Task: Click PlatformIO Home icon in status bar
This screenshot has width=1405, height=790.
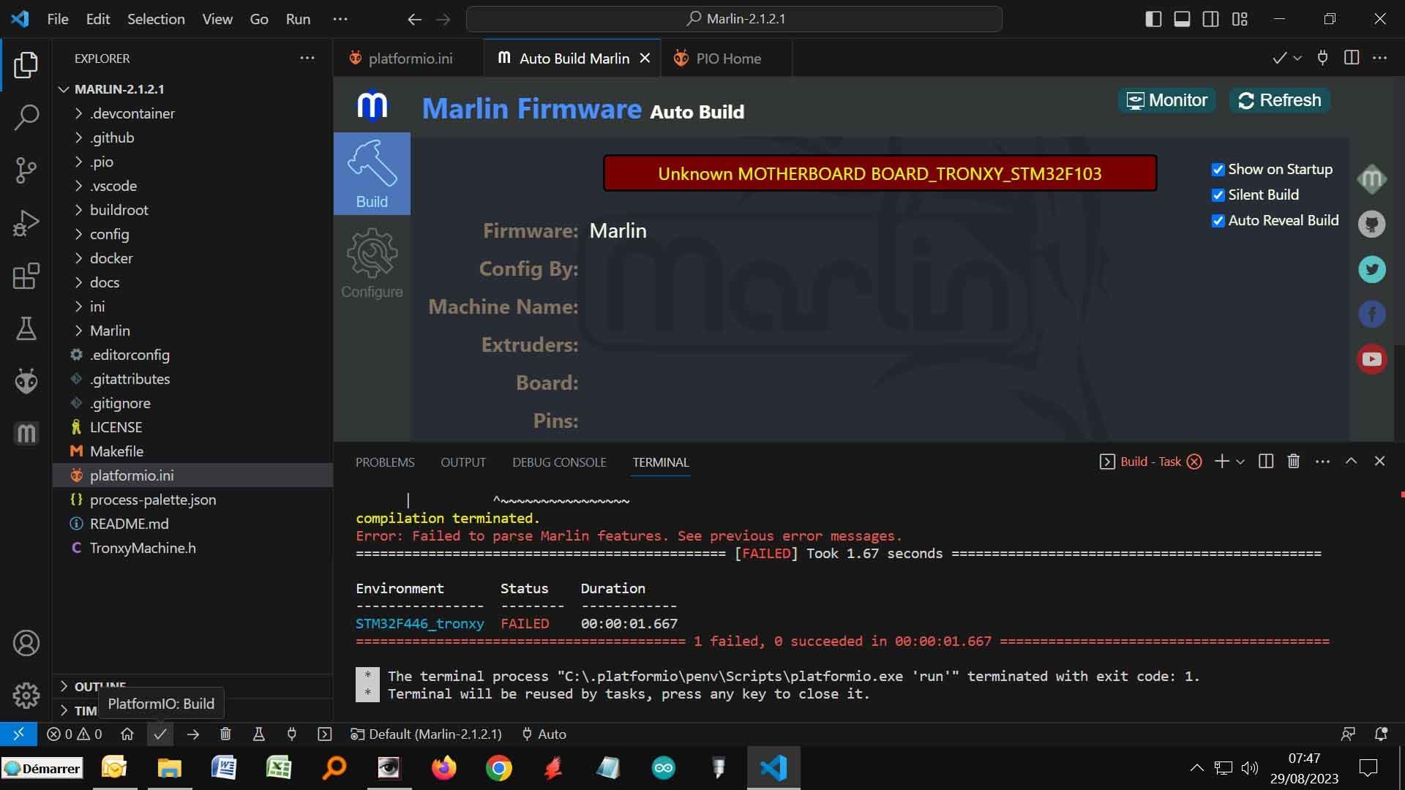Action: tap(127, 734)
